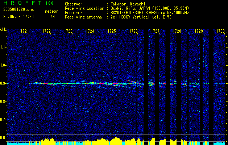Click the 1726 time marker
This screenshot has height=145, width=228.
[133, 31]
